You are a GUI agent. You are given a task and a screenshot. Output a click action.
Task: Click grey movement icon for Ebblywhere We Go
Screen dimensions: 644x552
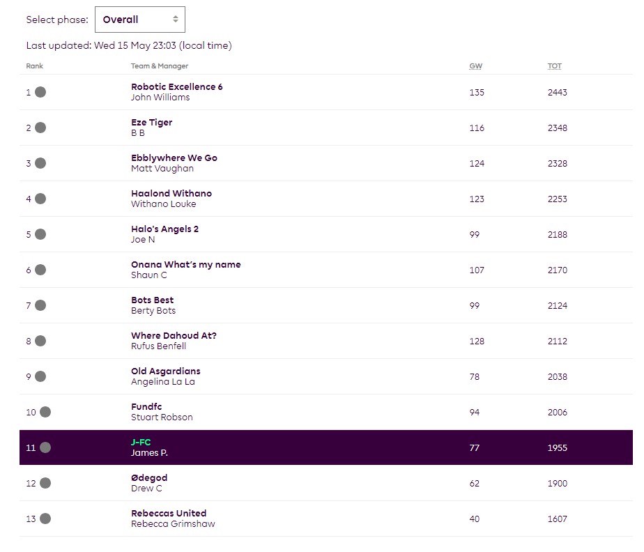point(40,163)
